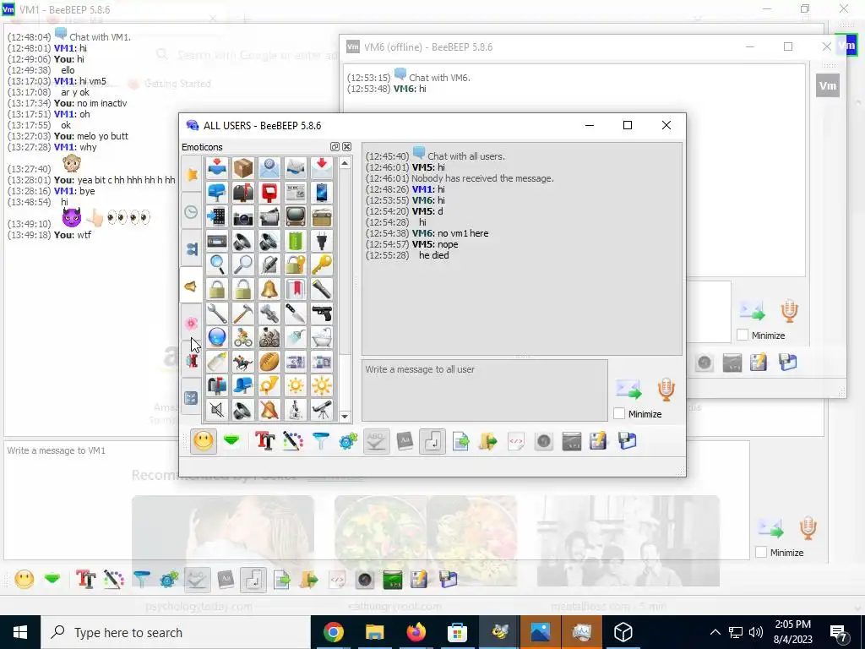Open Google Chrome from the taskbar
The width and height of the screenshot is (865, 649).
coord(333,632)
